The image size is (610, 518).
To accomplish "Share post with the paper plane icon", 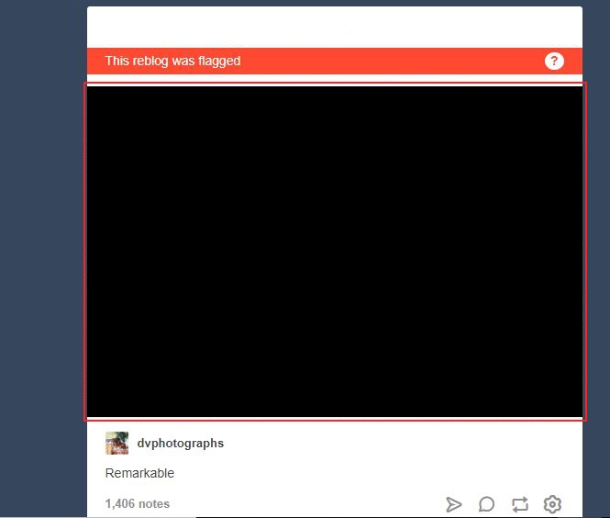I will pyautogui.click(x=454, y=504).
